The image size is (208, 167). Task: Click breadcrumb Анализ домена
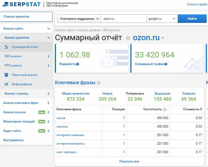coord(89,30)
